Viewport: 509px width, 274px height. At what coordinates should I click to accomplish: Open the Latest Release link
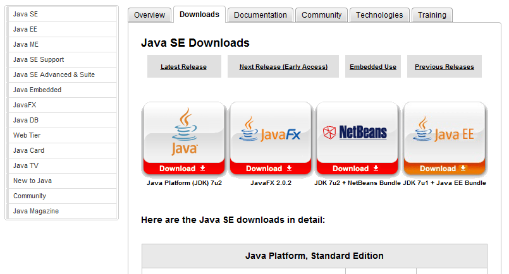(183, 67)
